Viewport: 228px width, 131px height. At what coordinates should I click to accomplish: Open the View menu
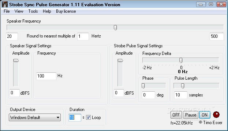pyautogui.click(x=19, y=11)
